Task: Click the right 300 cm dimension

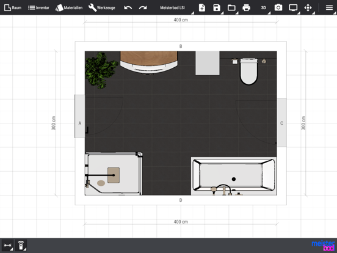Action: click(303, 123)
